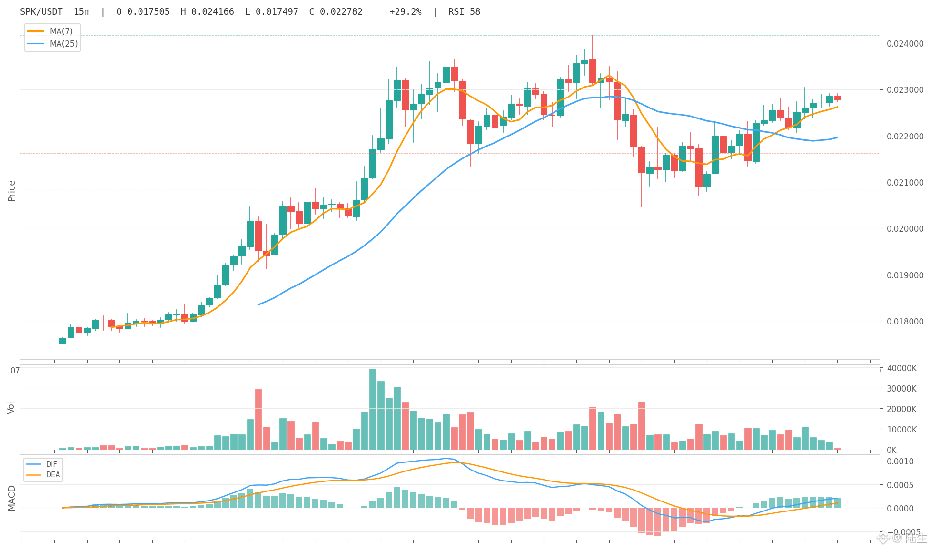
Task: Click the 40000K volume tick label
Action: [x=901, y=368]
